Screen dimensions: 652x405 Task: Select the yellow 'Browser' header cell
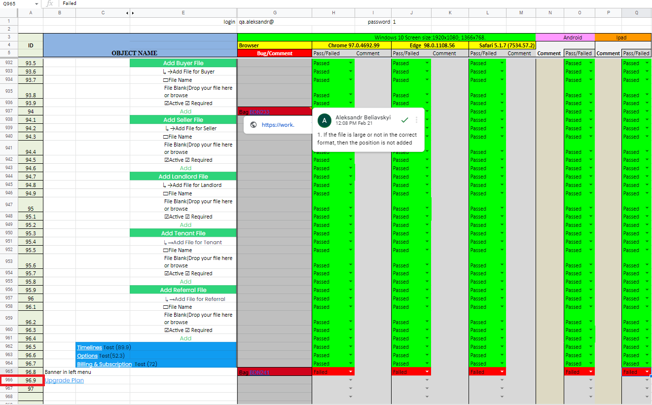275,45
